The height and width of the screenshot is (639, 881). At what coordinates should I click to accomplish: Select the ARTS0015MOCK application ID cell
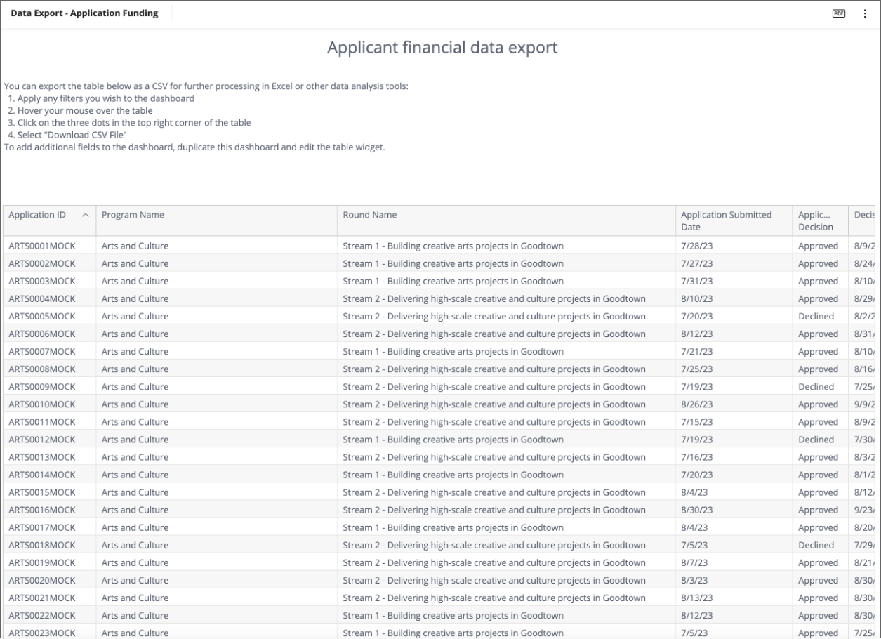pyautogui.click(x=49, y=492)
